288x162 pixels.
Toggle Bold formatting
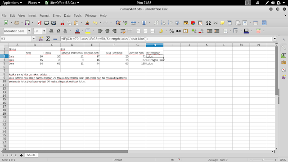[51, 31]
